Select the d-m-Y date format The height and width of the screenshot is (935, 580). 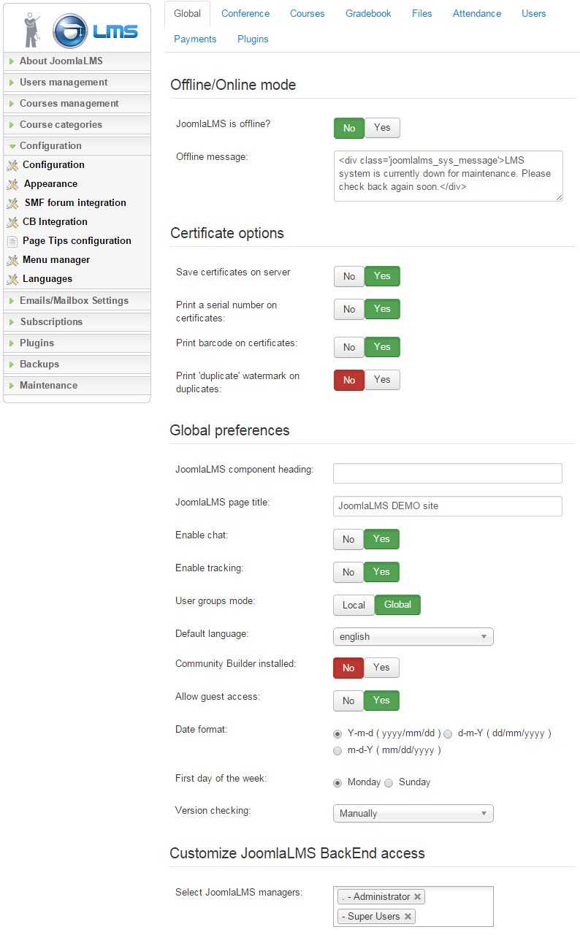448,733
